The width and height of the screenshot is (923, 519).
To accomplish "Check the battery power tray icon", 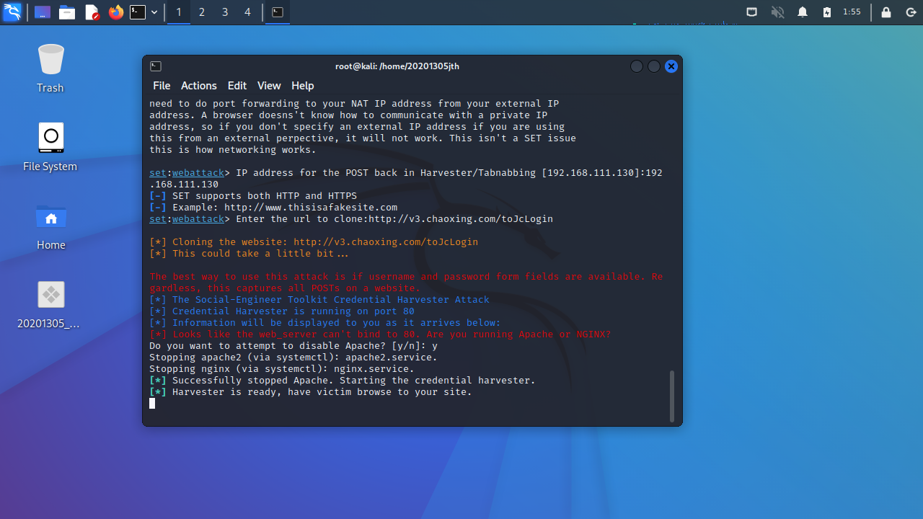I will click(827, 12).
